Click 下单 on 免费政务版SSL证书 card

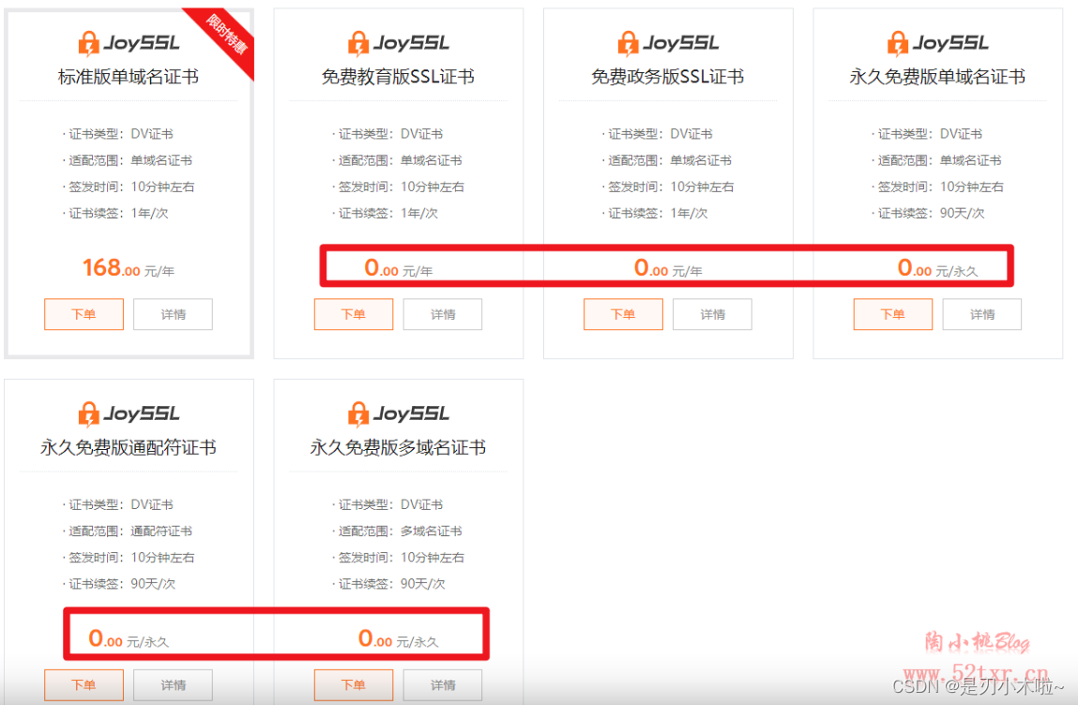pyautogui.click(x=623, y=314)
